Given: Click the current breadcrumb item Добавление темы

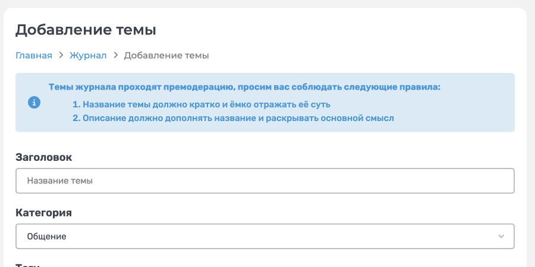Looking at the screenshot, I should click(x=166, y=56).
